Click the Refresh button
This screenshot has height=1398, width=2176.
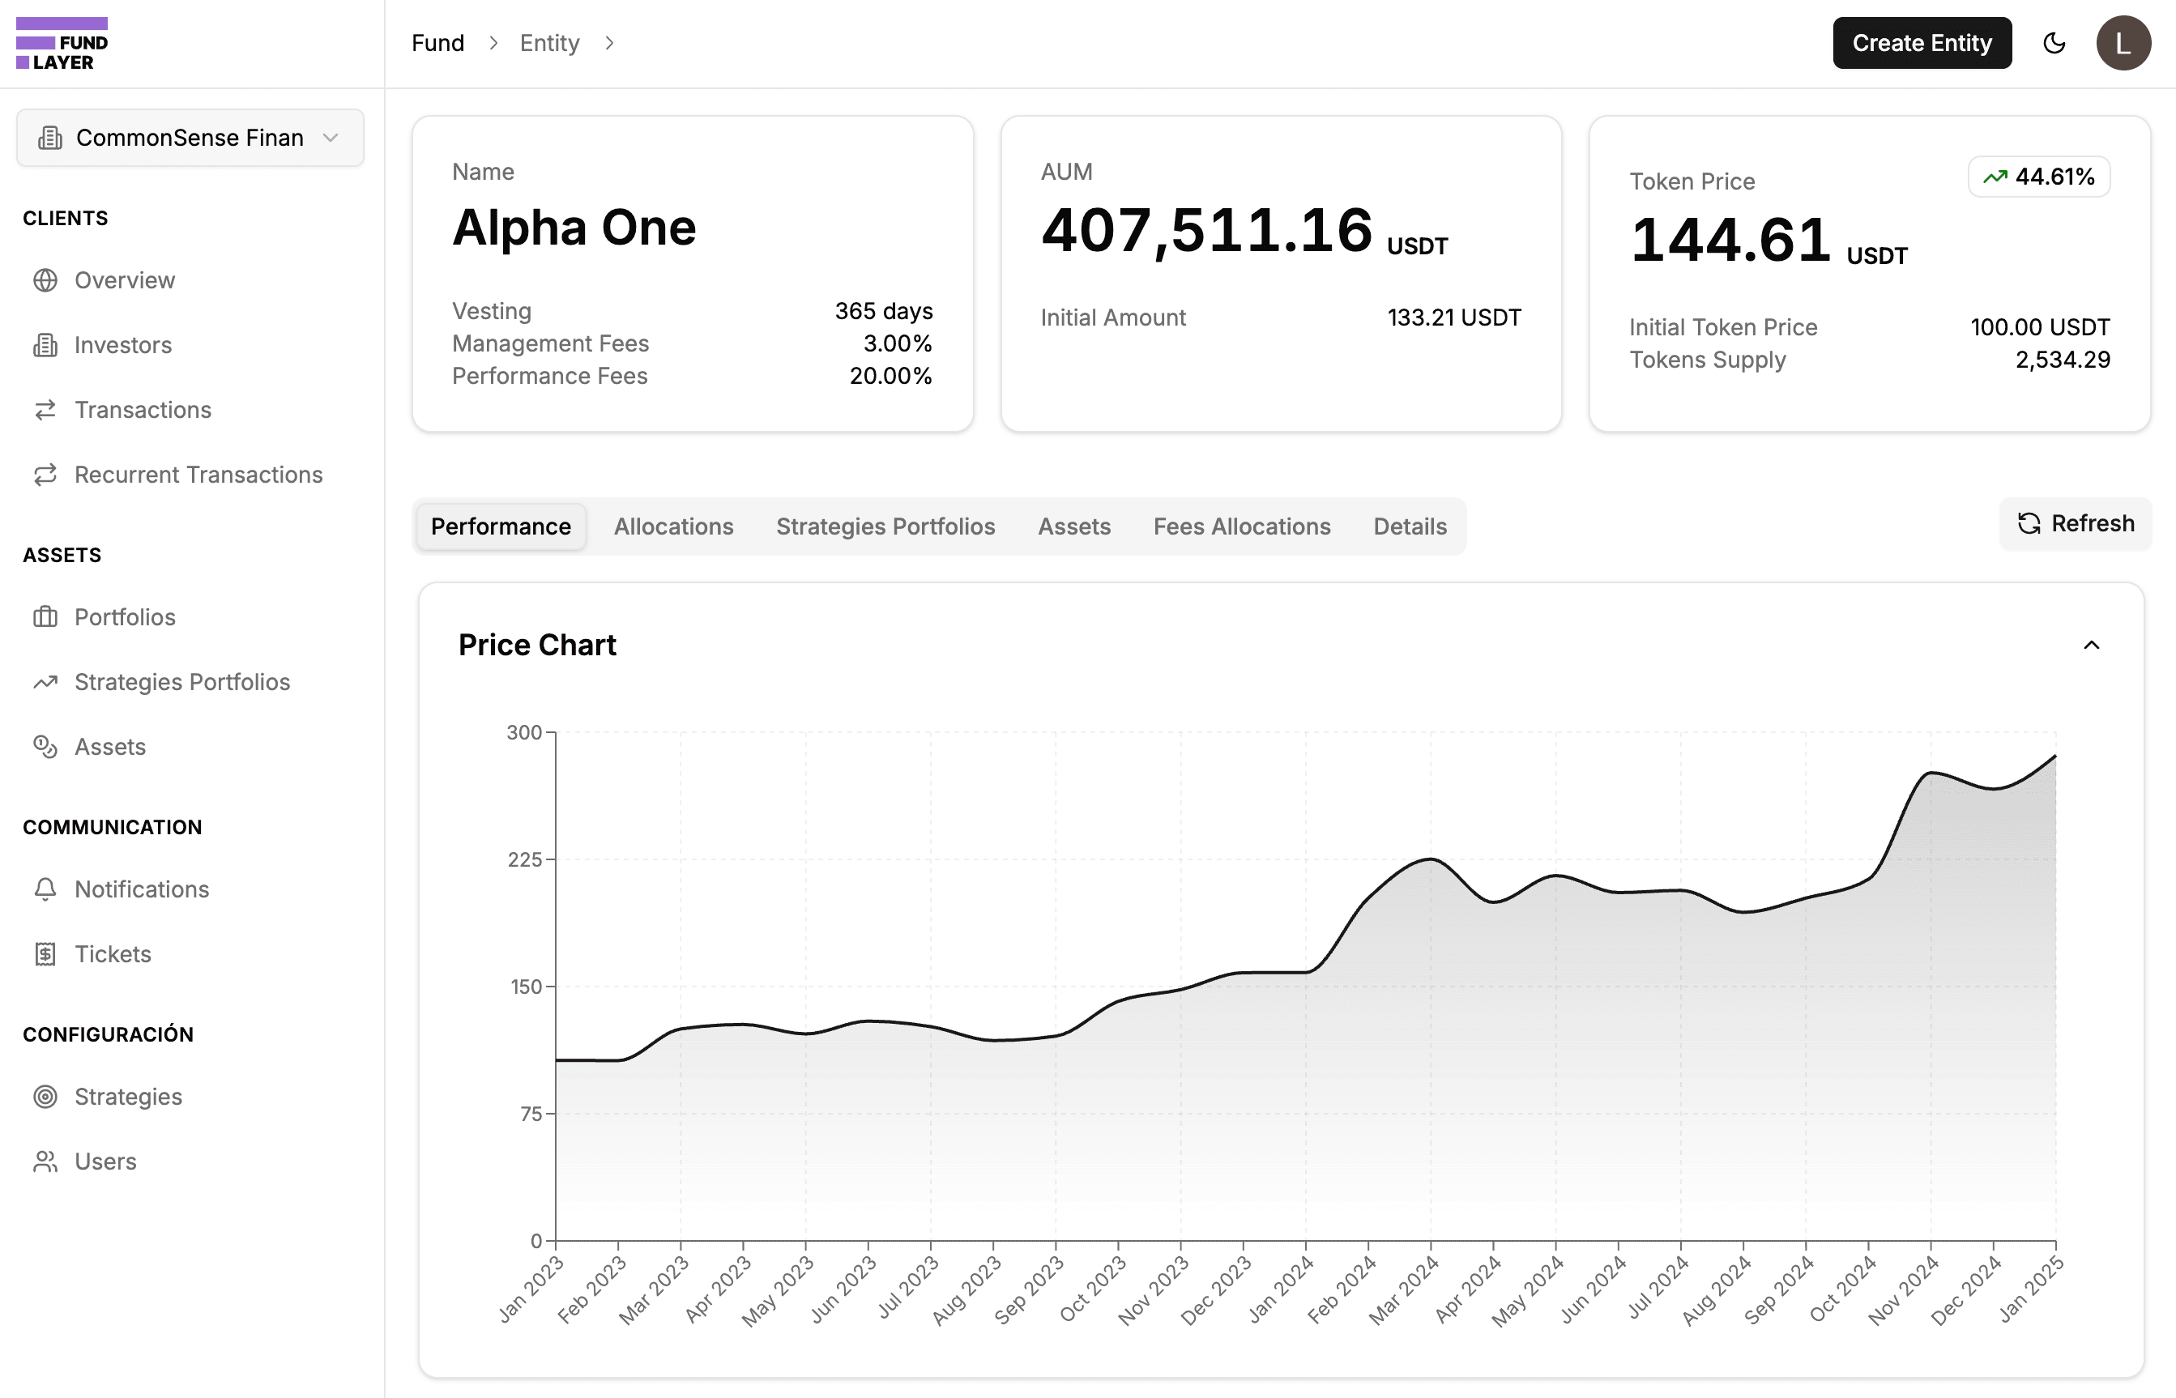[2076, 524]
